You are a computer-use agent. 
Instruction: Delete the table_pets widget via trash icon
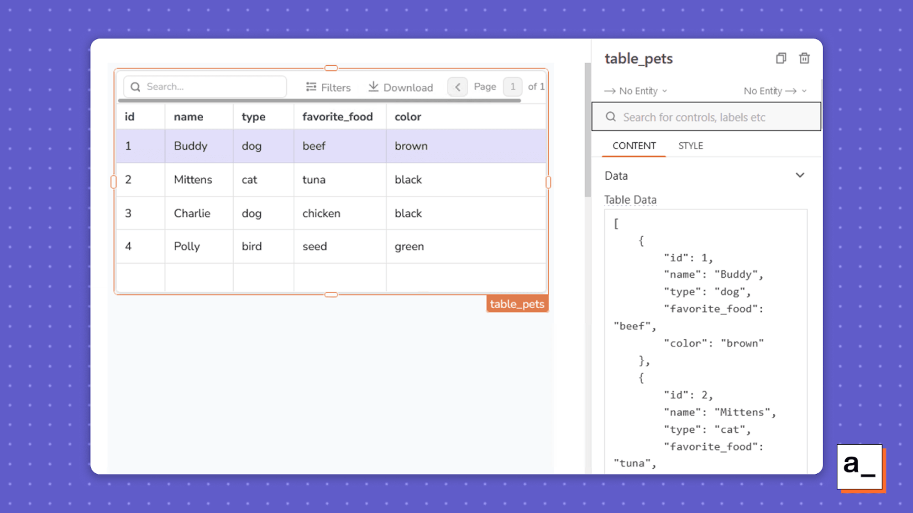click(805, 58)
